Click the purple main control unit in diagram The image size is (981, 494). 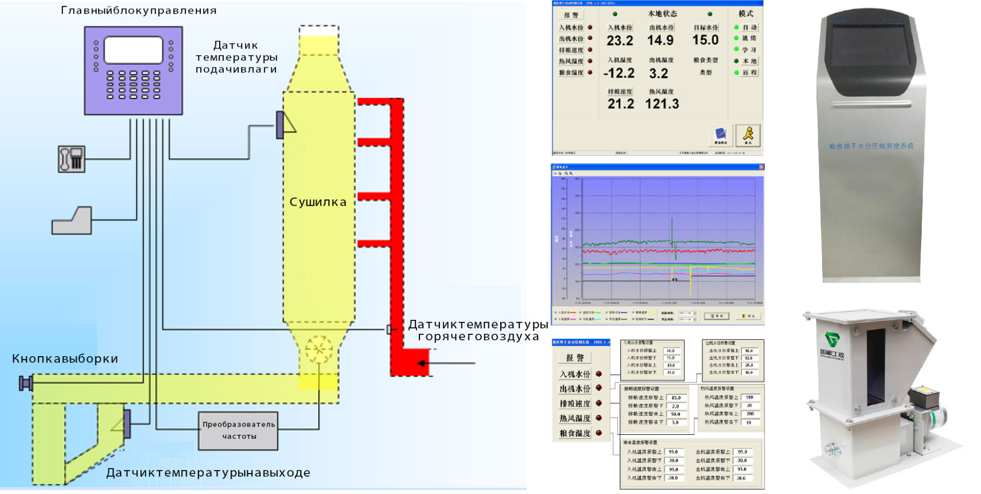[x=133, y=70]
